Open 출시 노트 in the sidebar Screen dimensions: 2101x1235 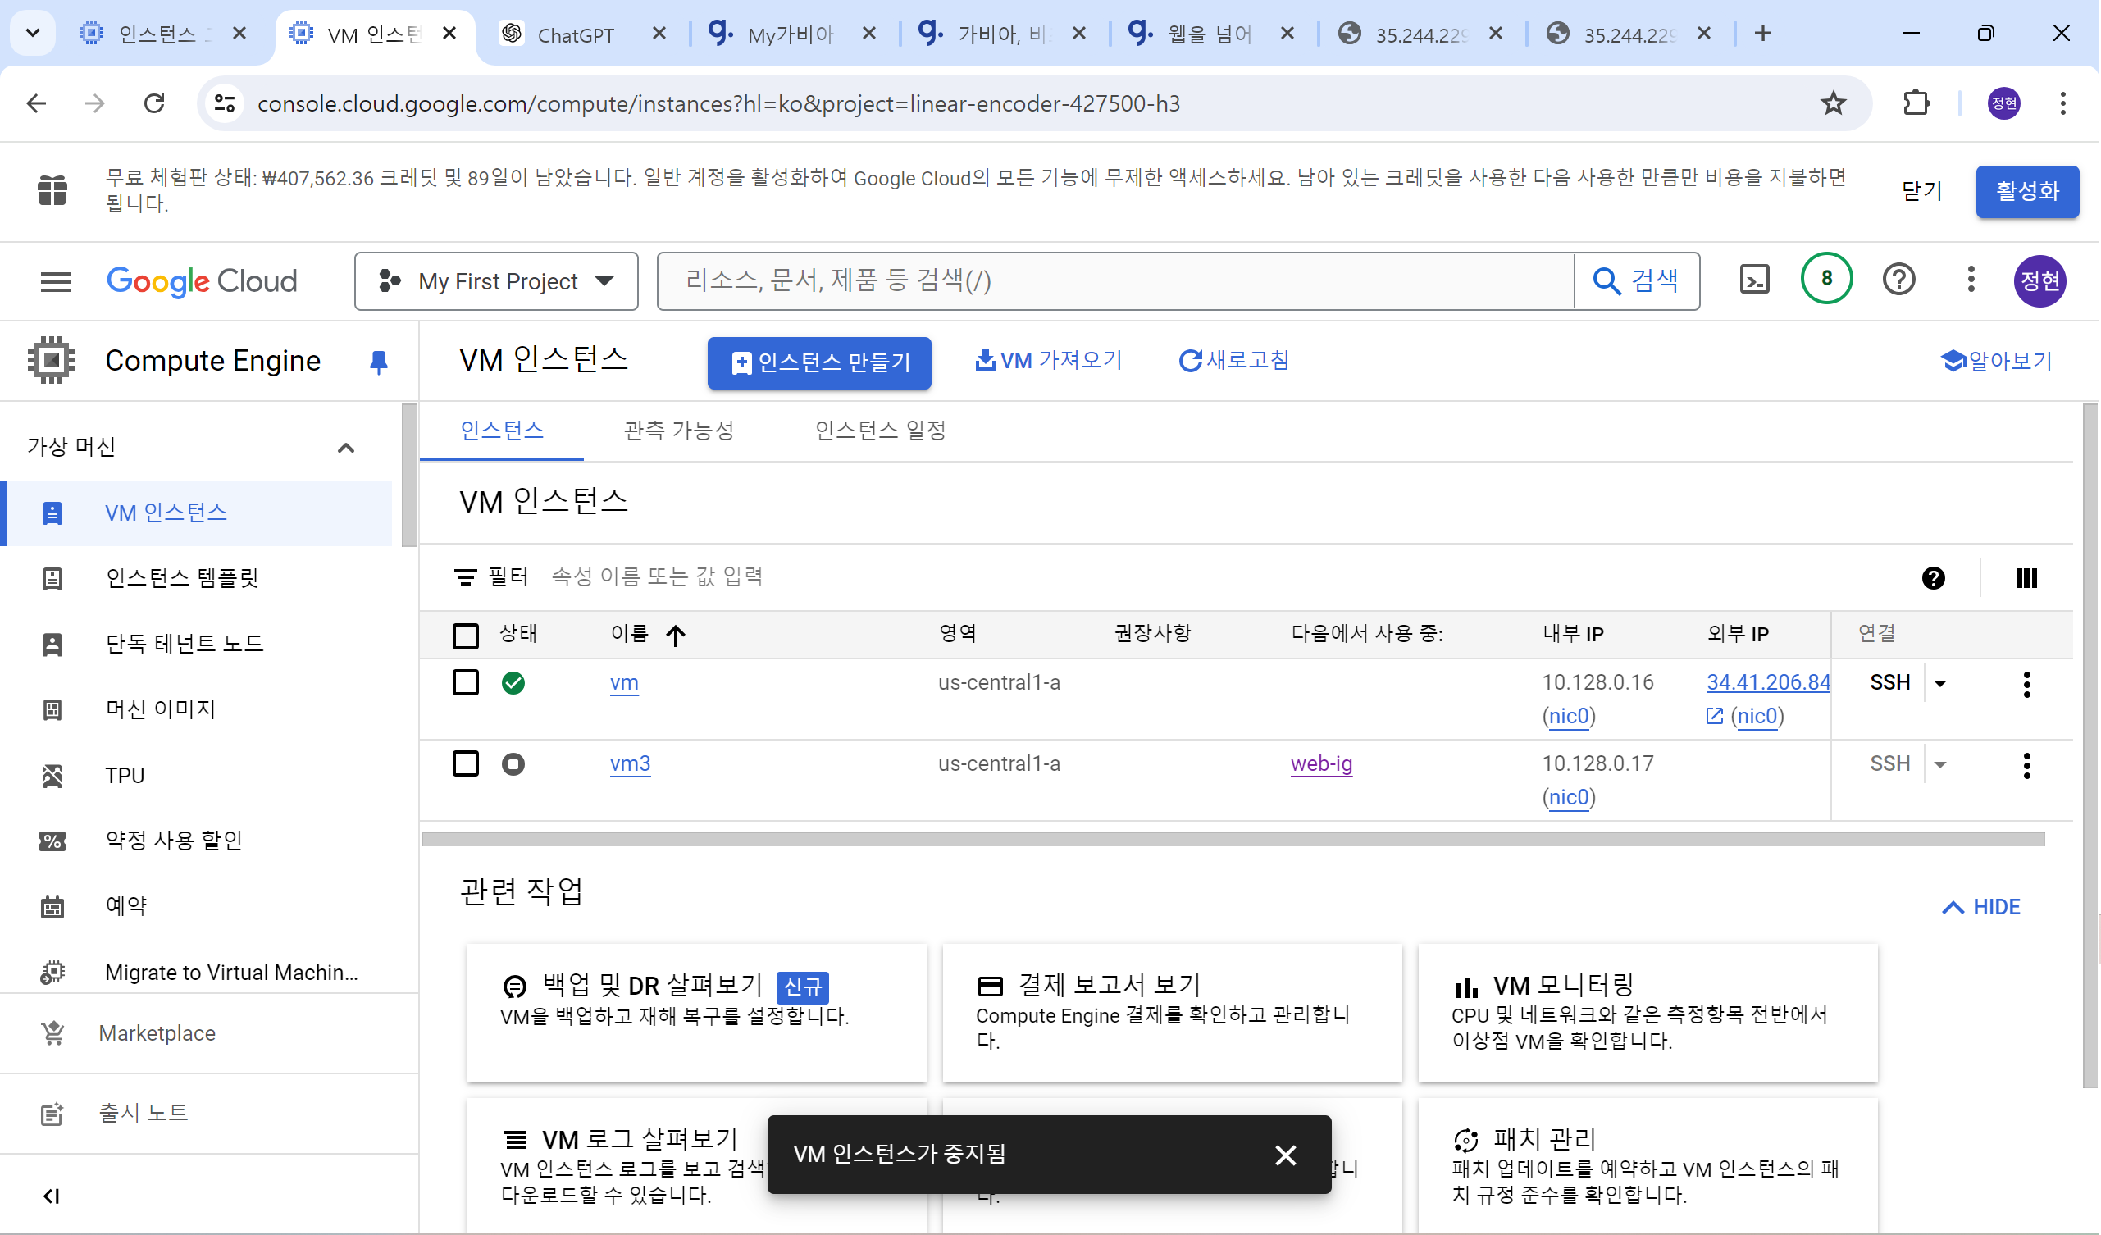pos(144,1114)
